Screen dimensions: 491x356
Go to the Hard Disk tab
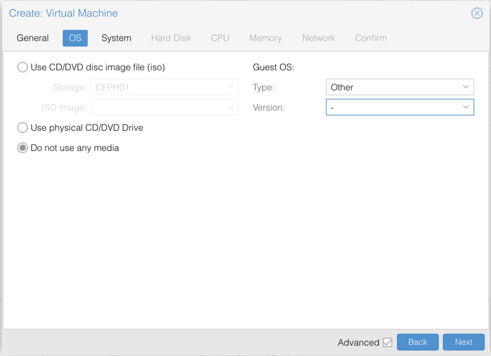171,38
